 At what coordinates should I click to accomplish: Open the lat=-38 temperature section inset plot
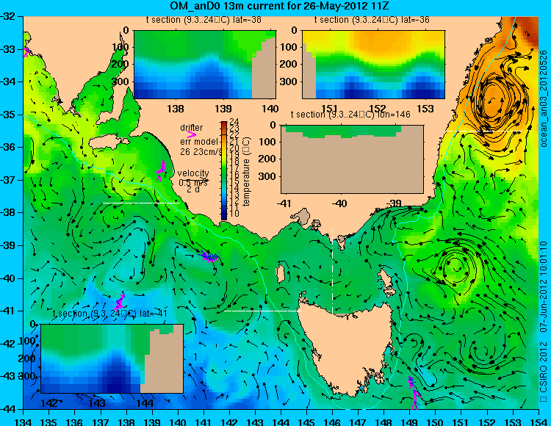205,65
